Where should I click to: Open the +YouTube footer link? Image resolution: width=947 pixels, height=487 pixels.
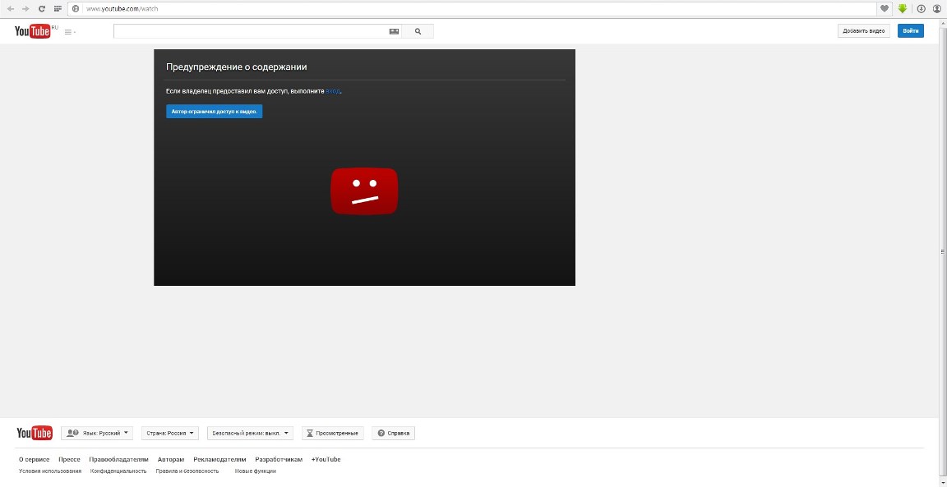[x=326, y=459]
